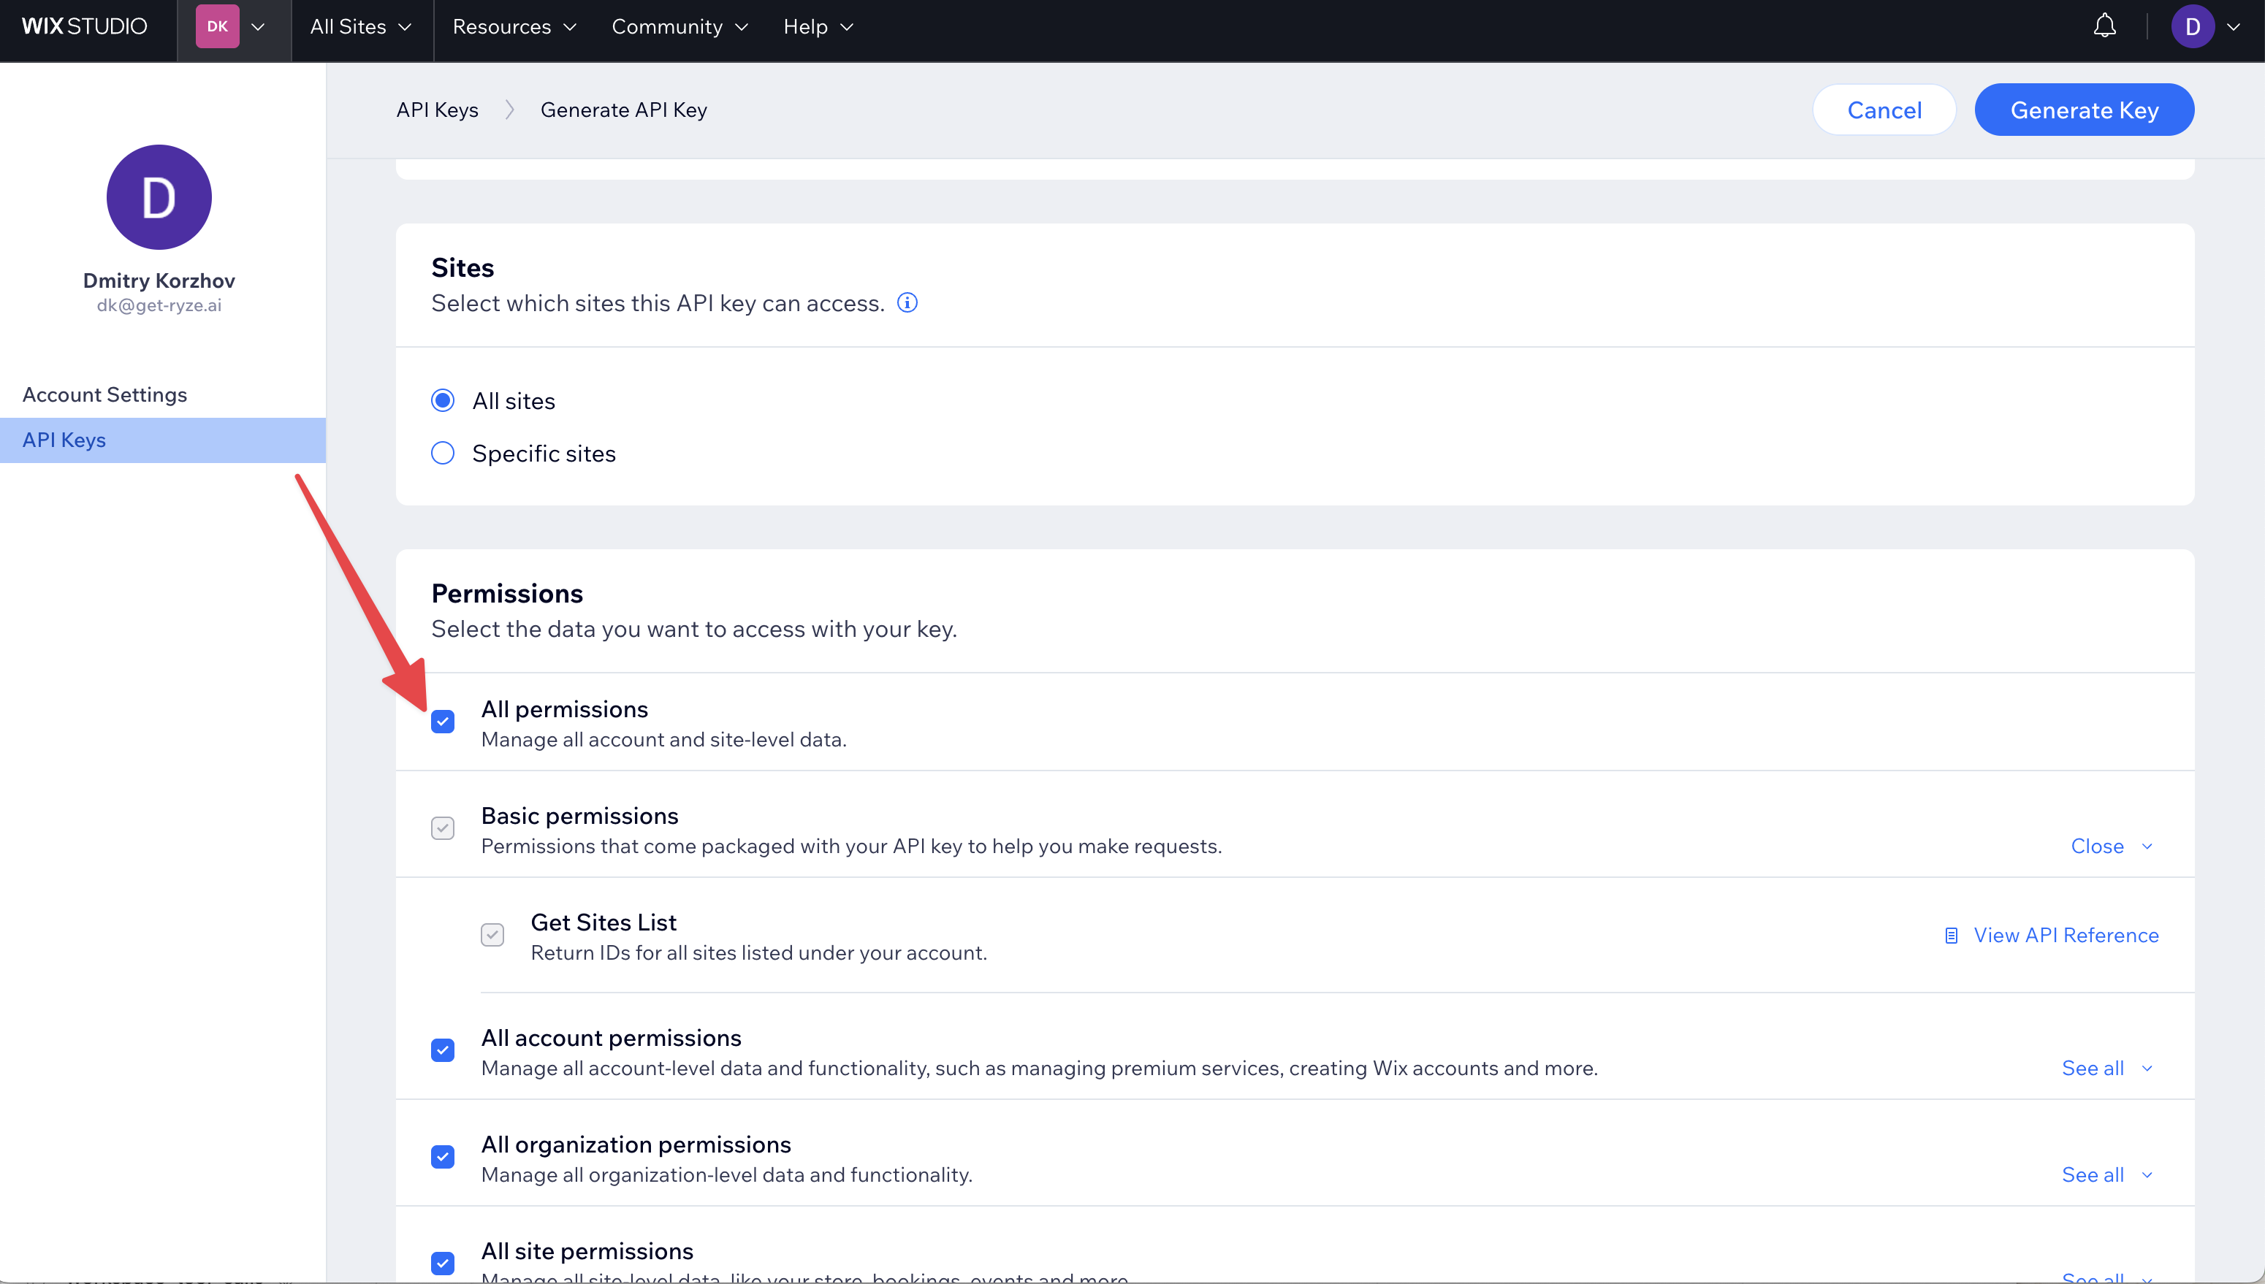The width and height of the screenshot is (2265, 1284).
Task: Click the Get Sites List label
Action: [x=604, y=922]
